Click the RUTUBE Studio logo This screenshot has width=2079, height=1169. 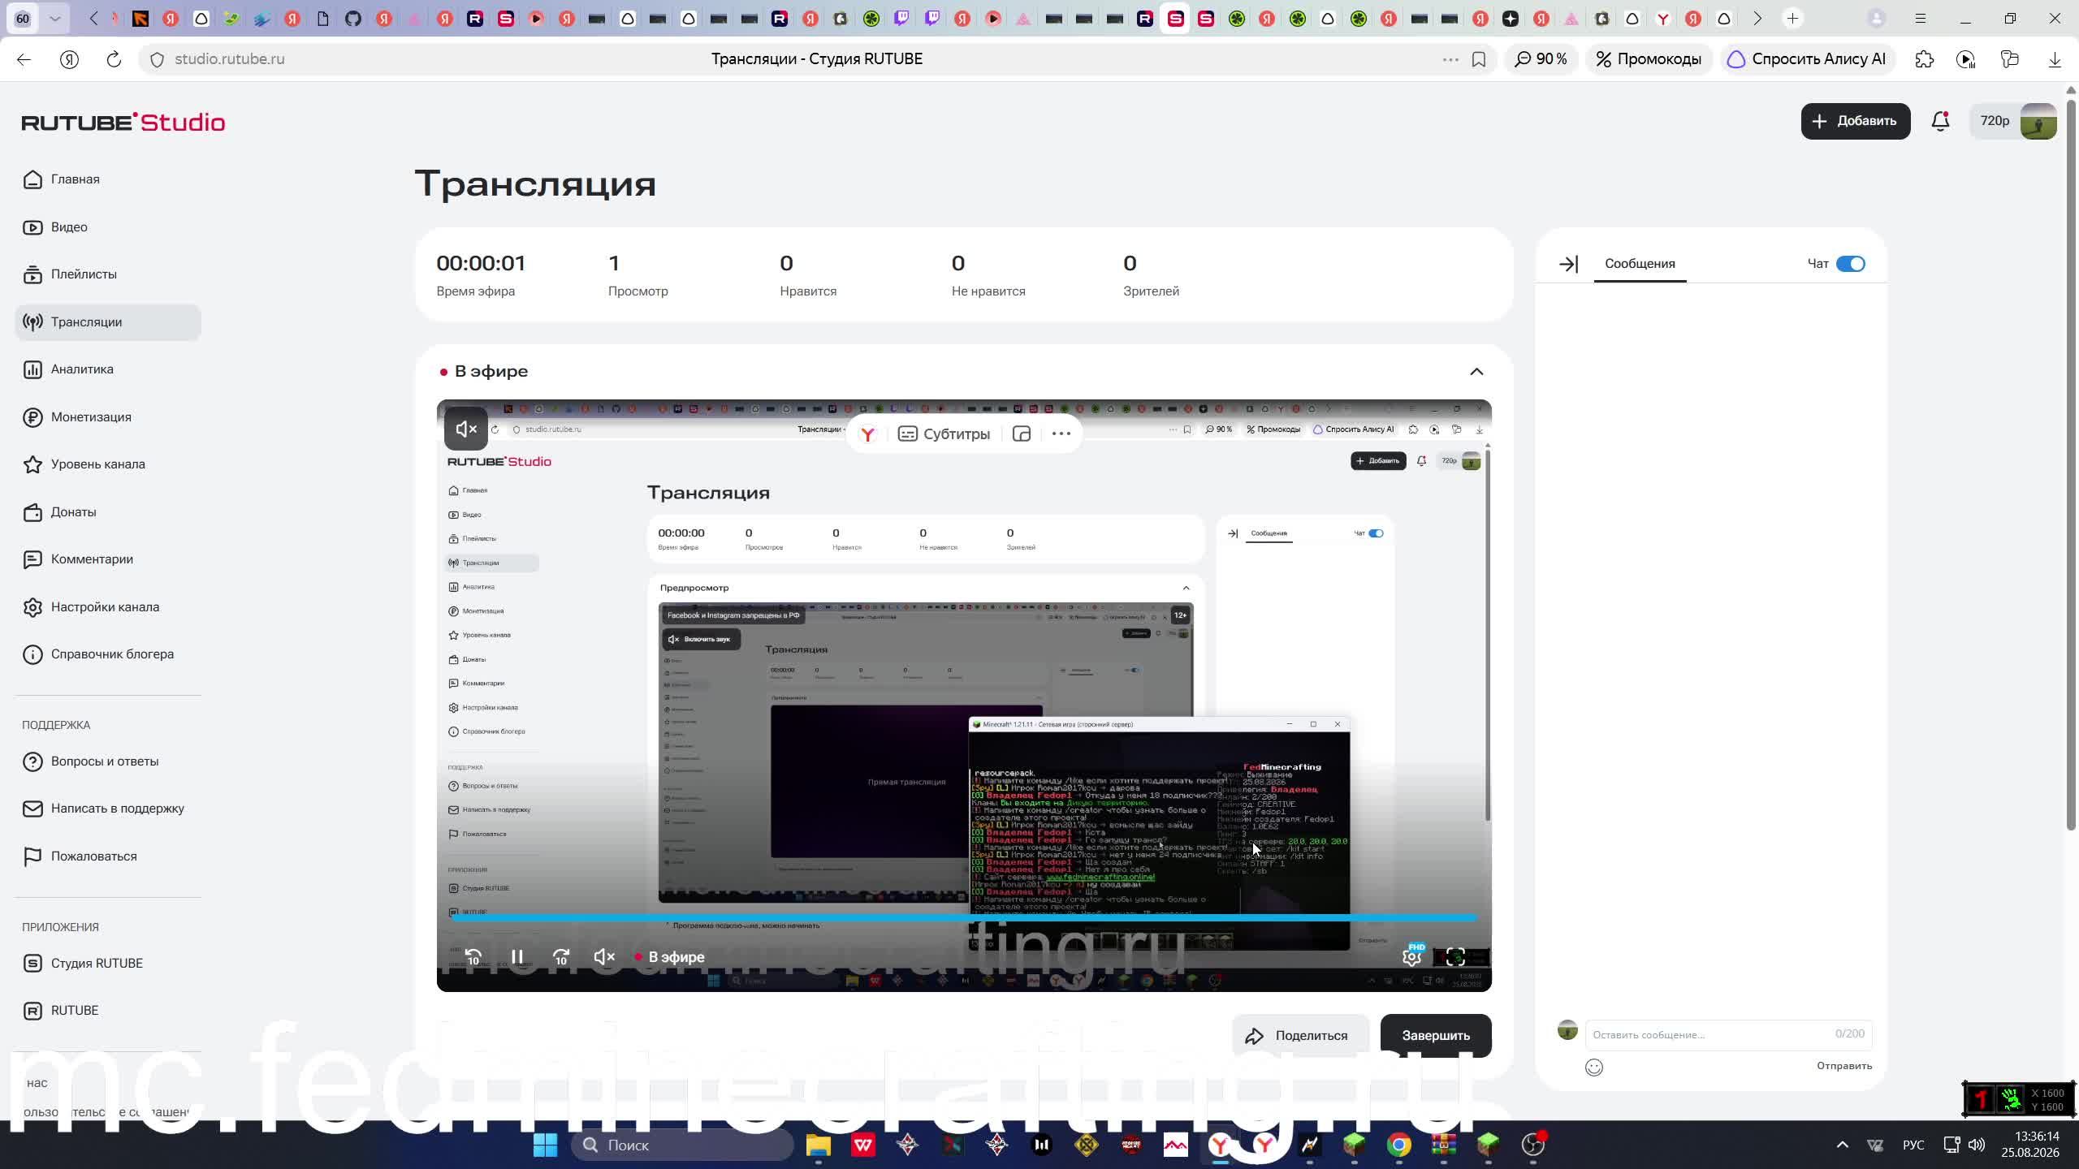pyautogui.click(x=123, y=122)
